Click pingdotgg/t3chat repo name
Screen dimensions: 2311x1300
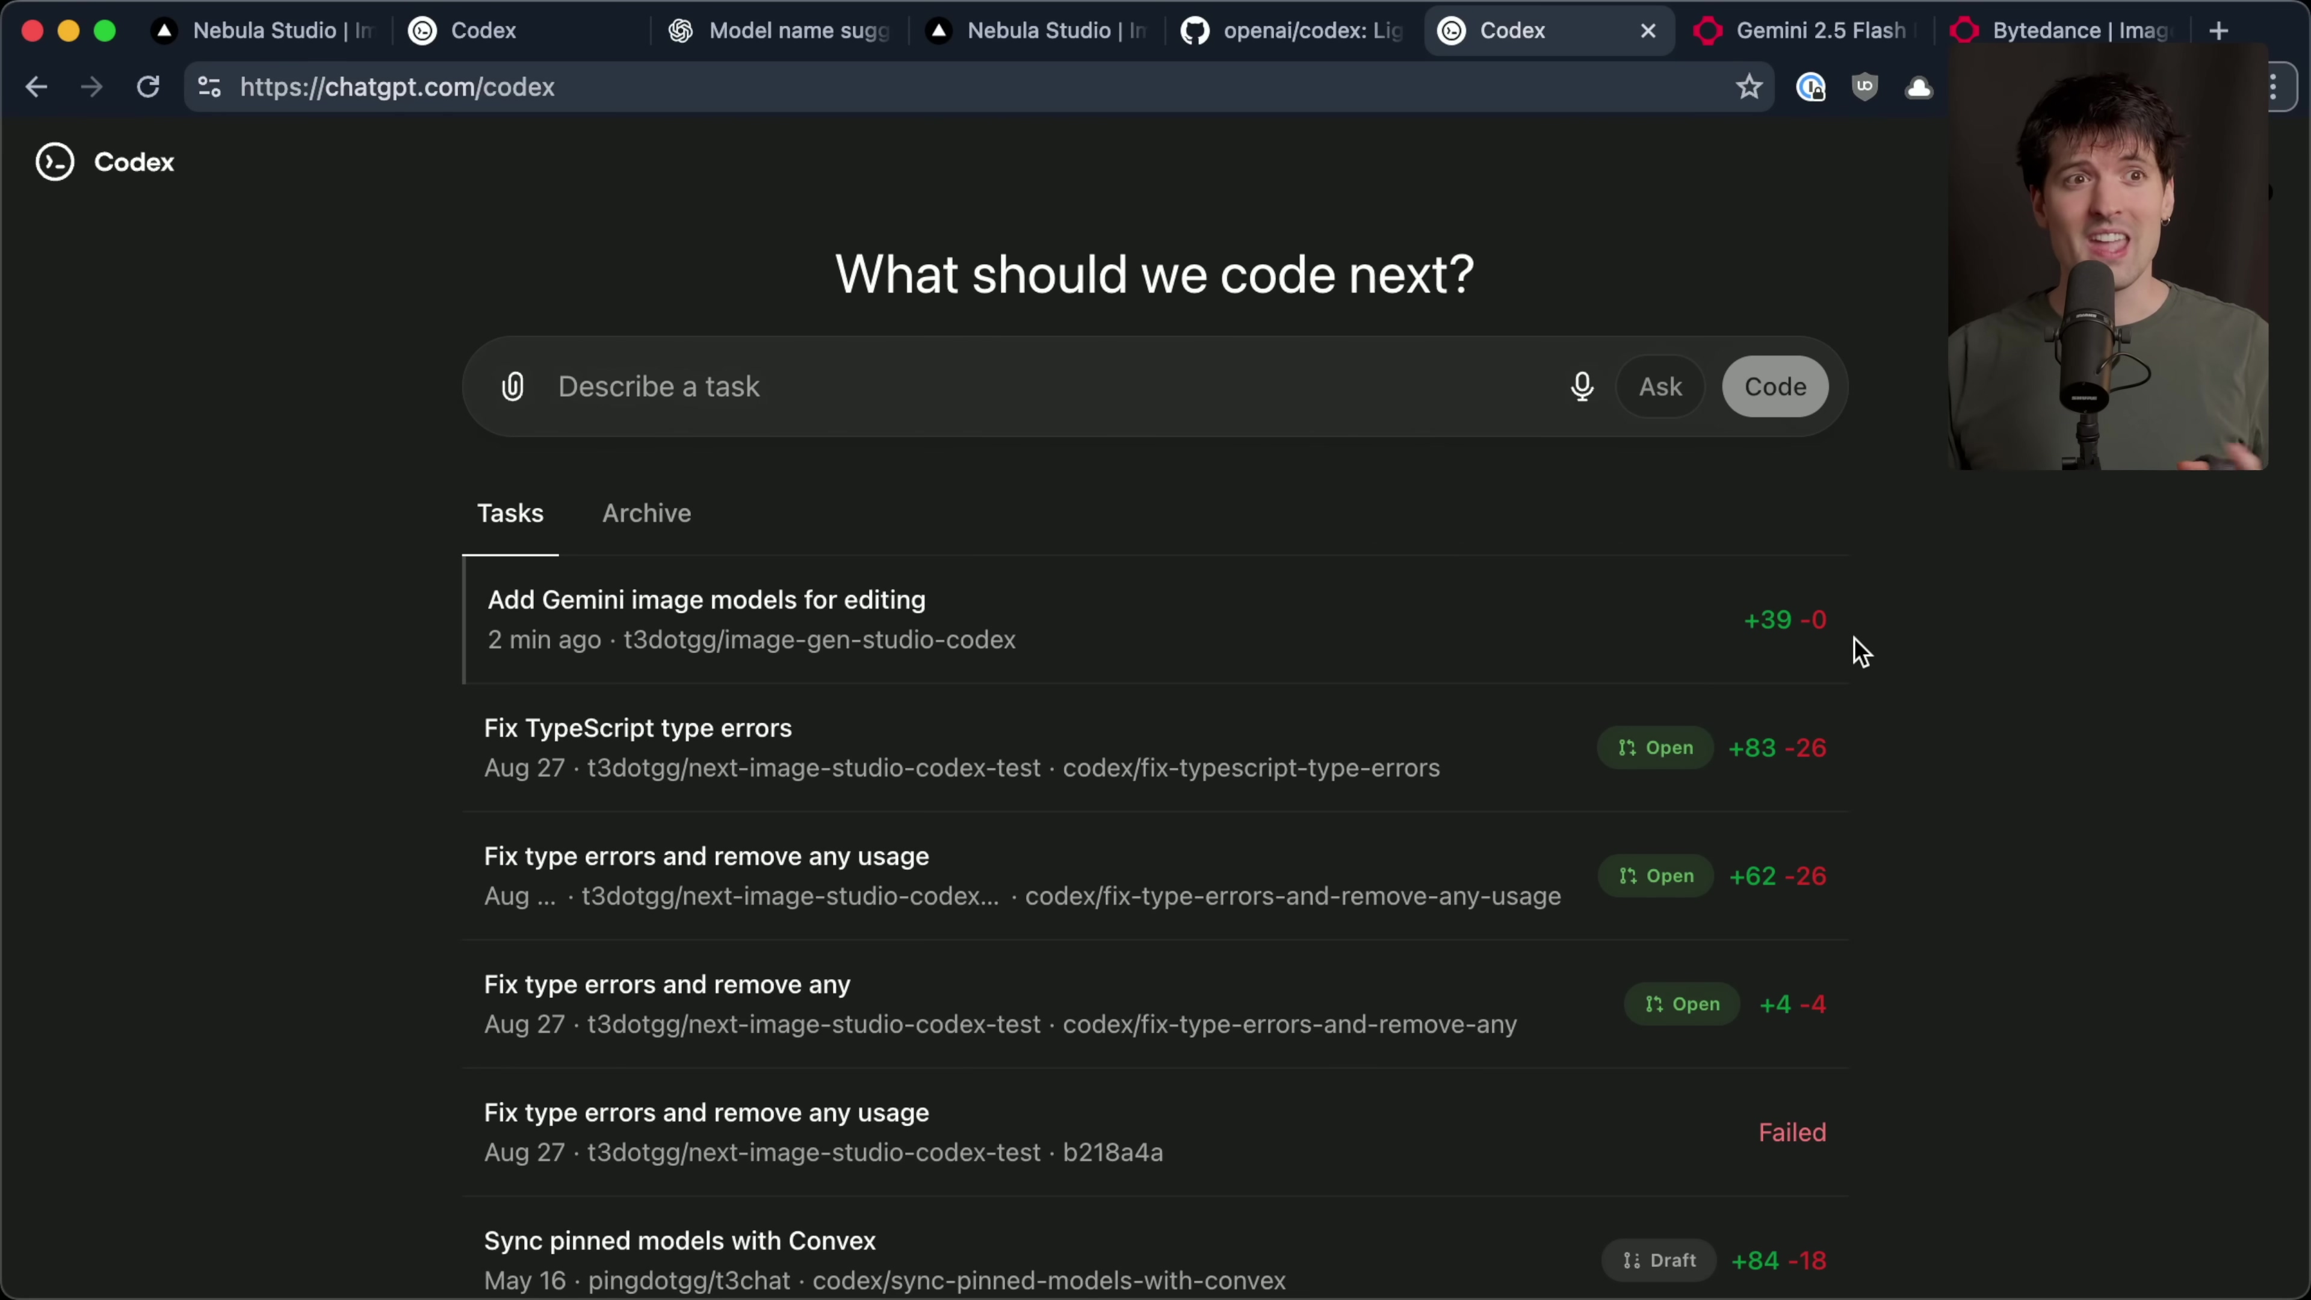(690, 1281)
